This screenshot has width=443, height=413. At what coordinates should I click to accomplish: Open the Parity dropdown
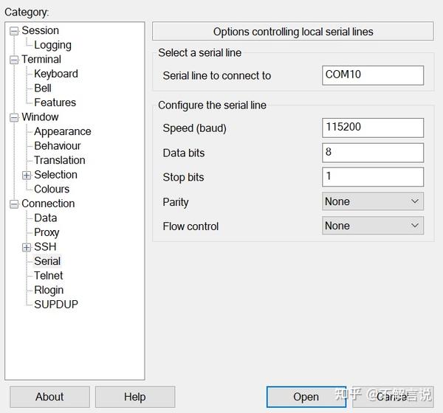pyautogui.click(x=373, y=201)
